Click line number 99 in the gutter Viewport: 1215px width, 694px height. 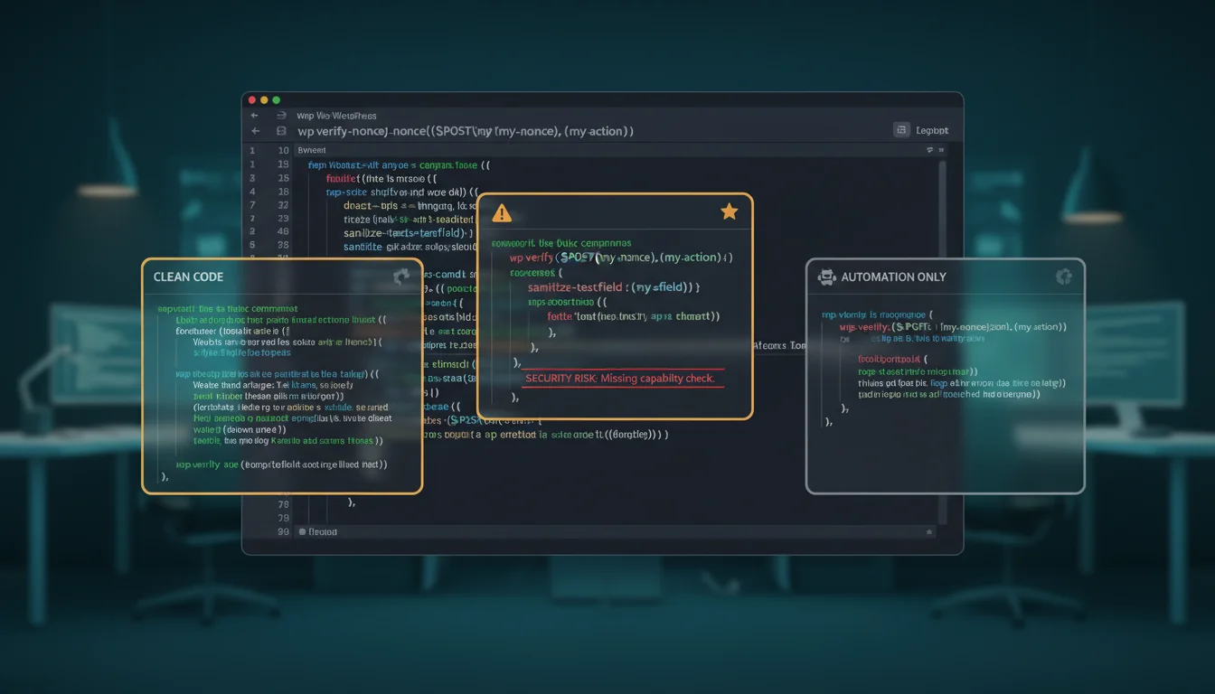283,532
